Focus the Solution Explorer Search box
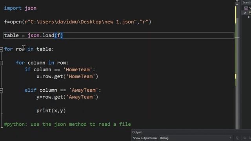This screenshot has width=251, height=141. tap(247, 2)
